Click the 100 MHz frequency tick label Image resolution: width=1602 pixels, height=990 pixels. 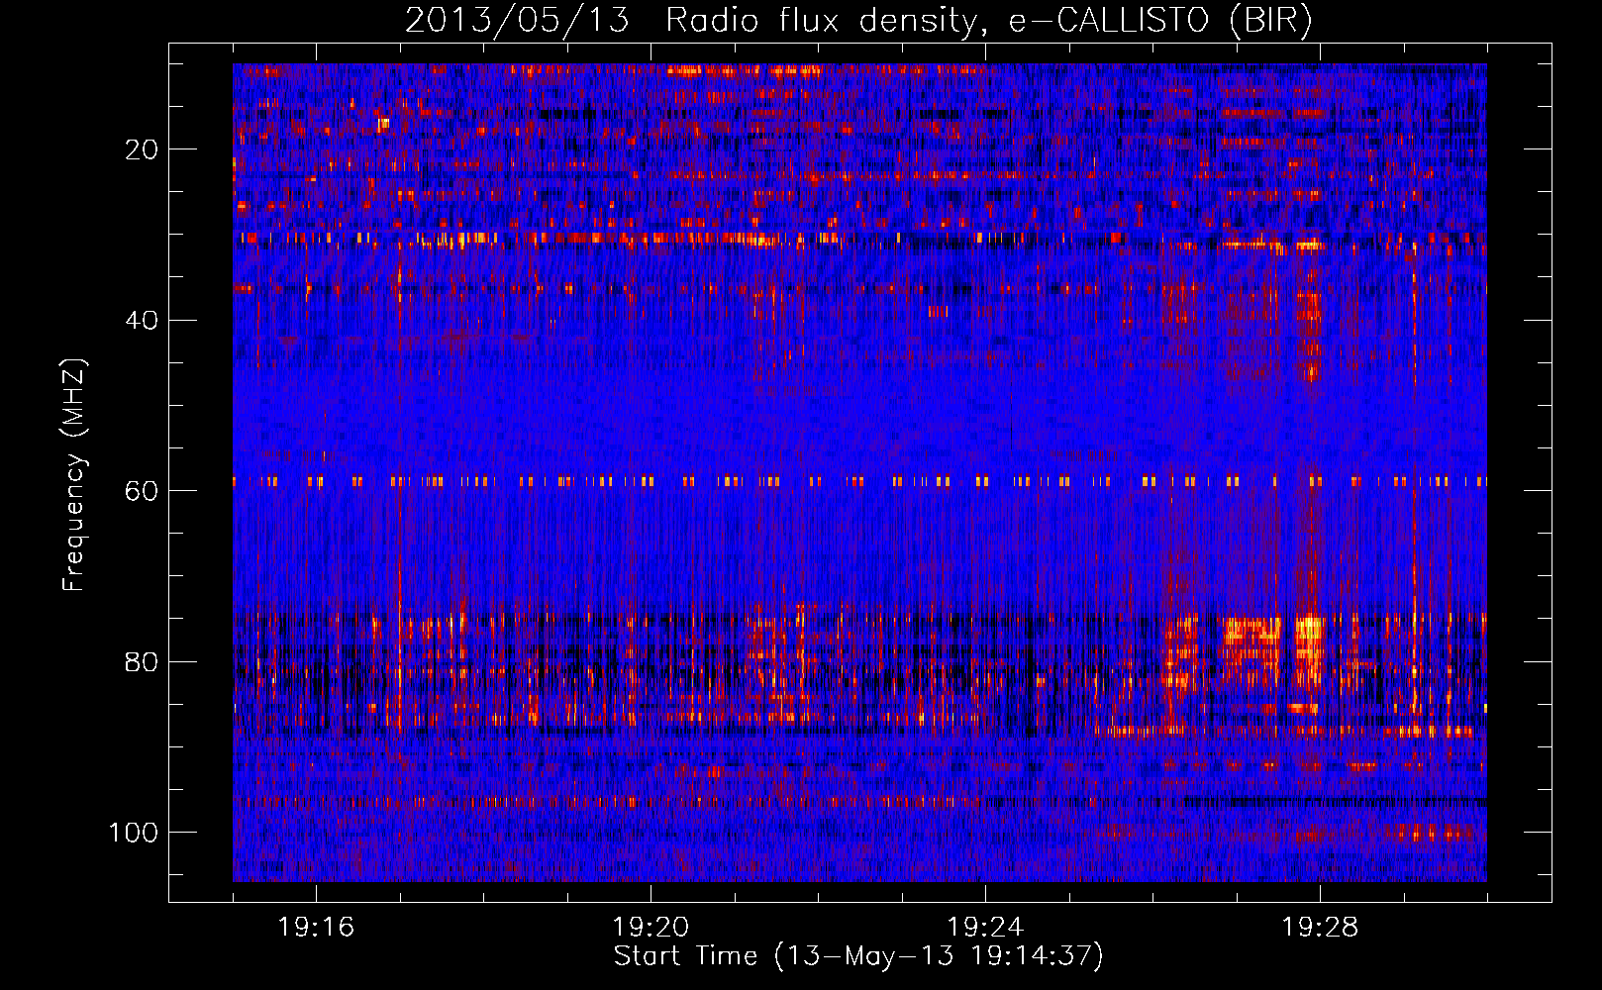click(x=134, y=833)
